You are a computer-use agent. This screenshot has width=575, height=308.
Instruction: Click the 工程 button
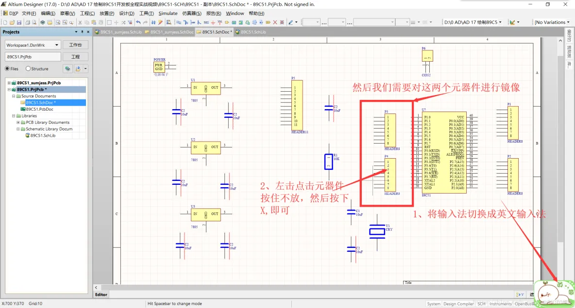coord(76,57)
